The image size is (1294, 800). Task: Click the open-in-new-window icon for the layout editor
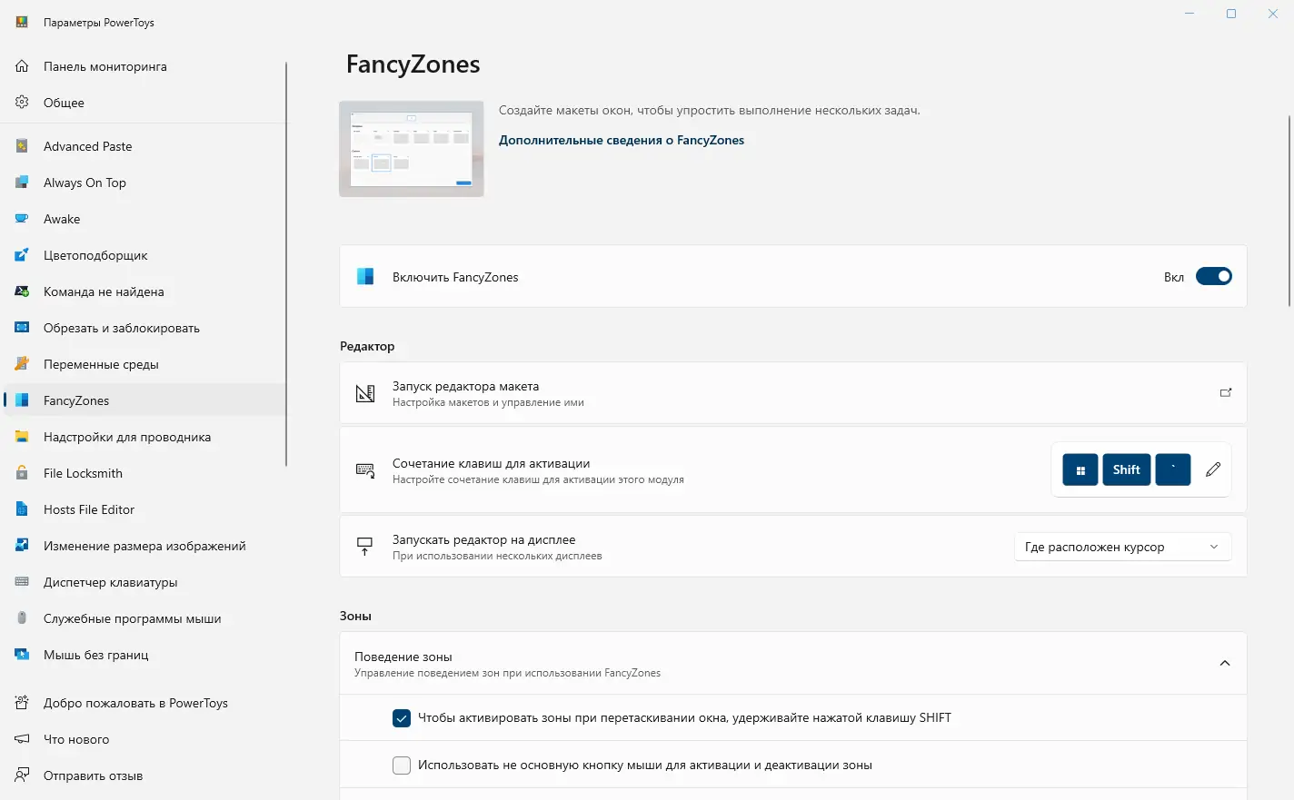tap(1226, 393)
